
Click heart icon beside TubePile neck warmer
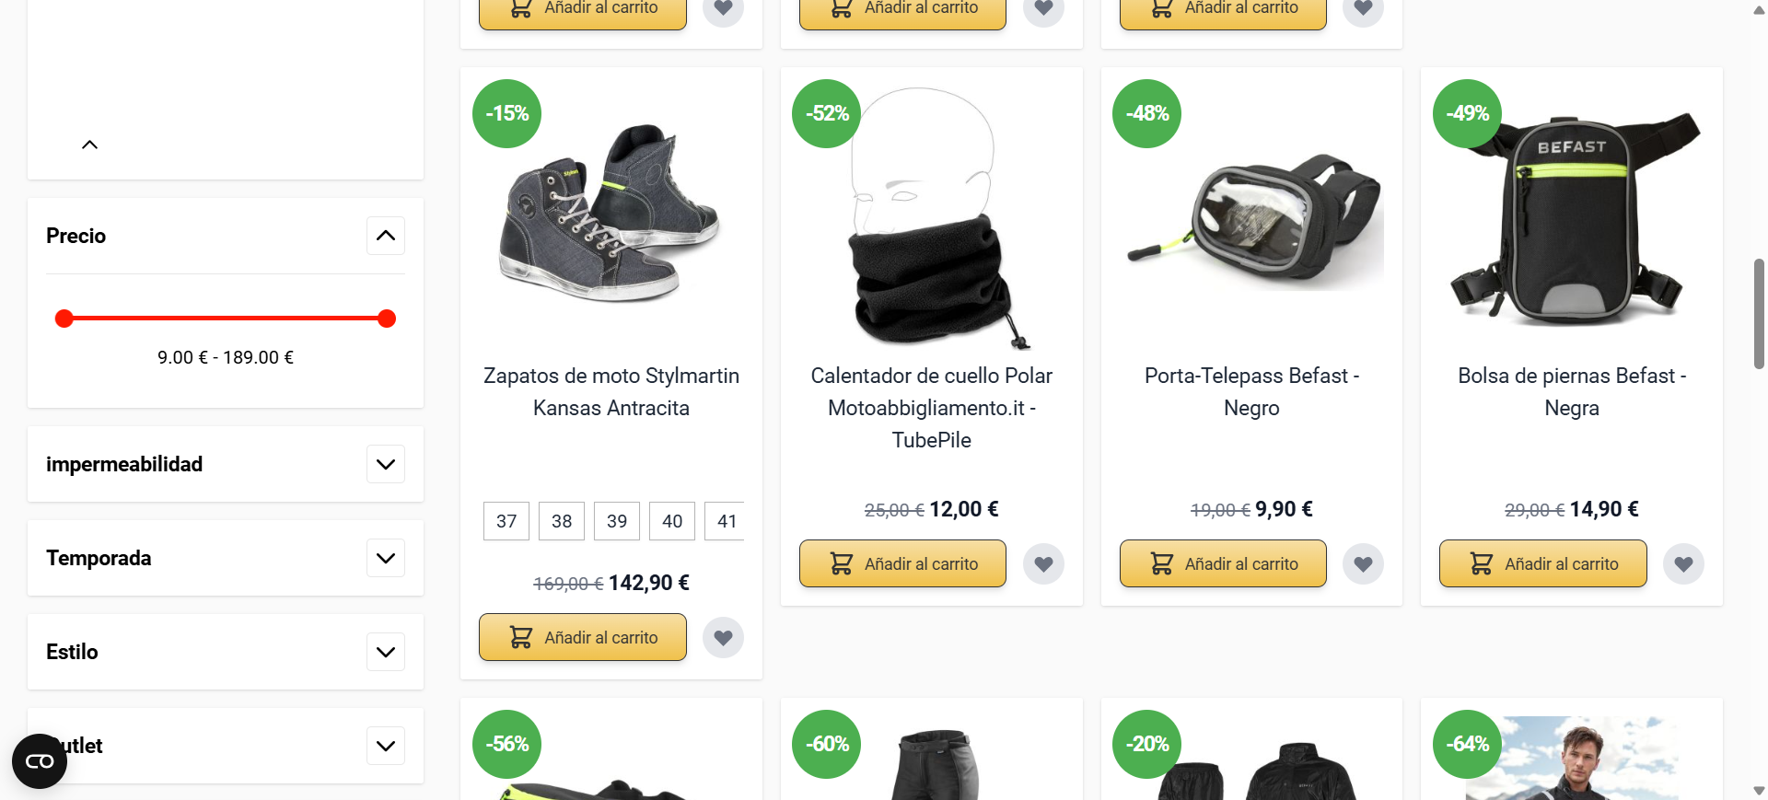pos(1043,563)
